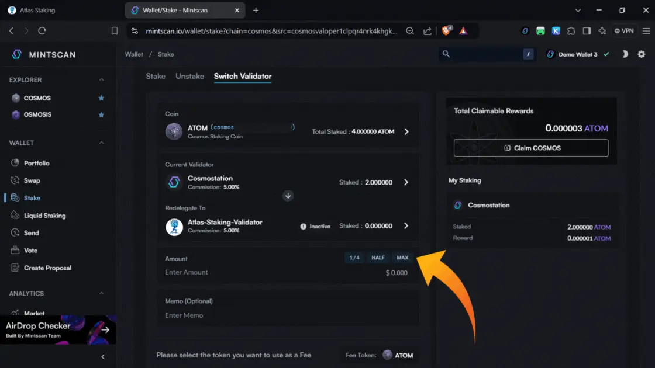Toggle dark mode with moon icon

tap(625, 54)
